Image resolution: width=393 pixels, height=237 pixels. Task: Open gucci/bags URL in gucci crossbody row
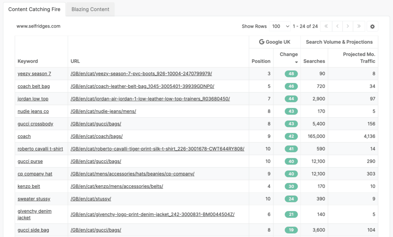tap(96, 124)
